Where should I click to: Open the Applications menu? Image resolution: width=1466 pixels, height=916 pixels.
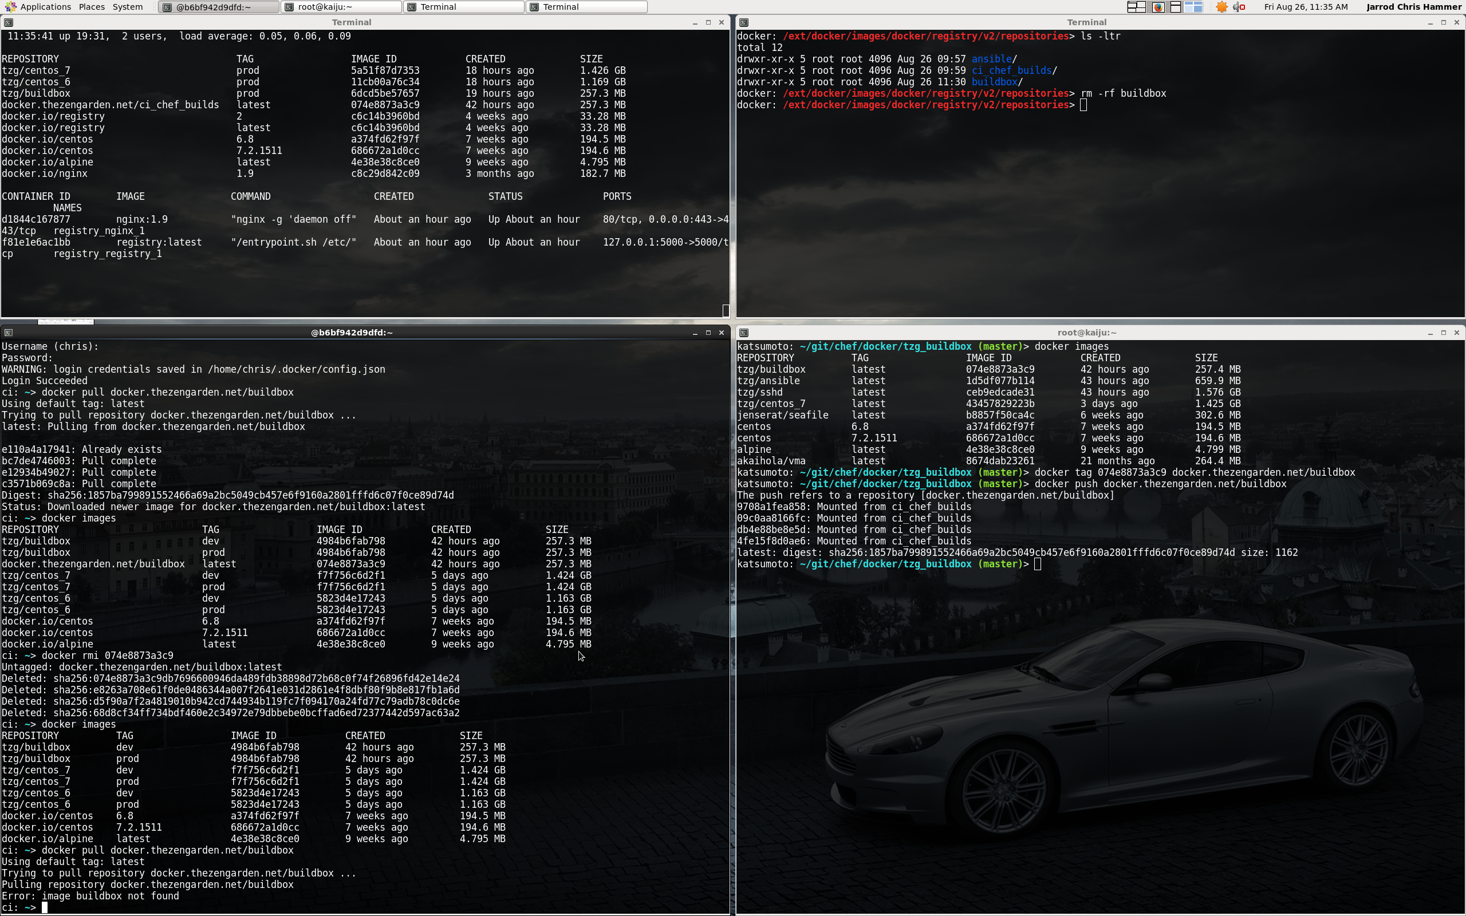point(45,7)
